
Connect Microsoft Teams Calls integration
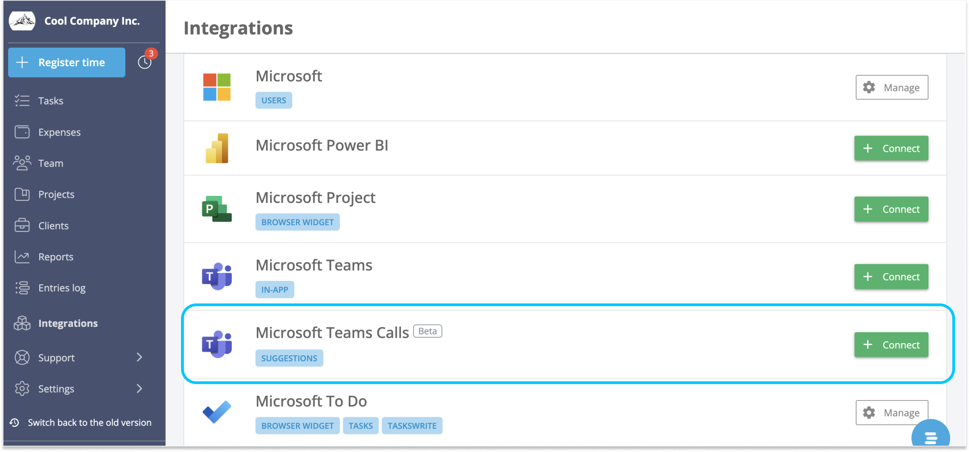pos(891,344)
